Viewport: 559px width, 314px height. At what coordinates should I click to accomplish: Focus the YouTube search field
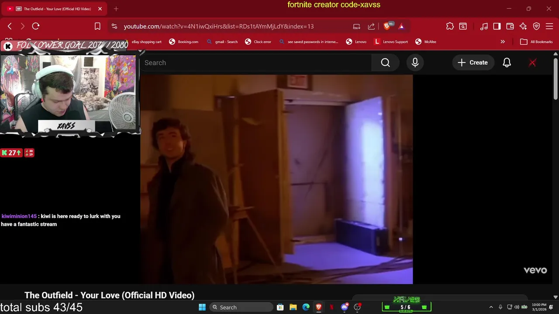[x=257, y=63]
